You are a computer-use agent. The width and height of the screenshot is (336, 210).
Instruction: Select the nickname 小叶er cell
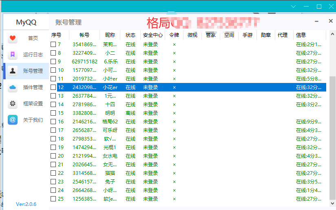110,79
